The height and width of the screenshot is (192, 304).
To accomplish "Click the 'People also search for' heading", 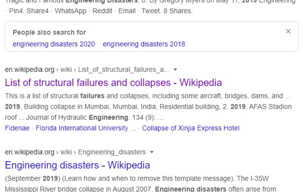I will [49, 32].
